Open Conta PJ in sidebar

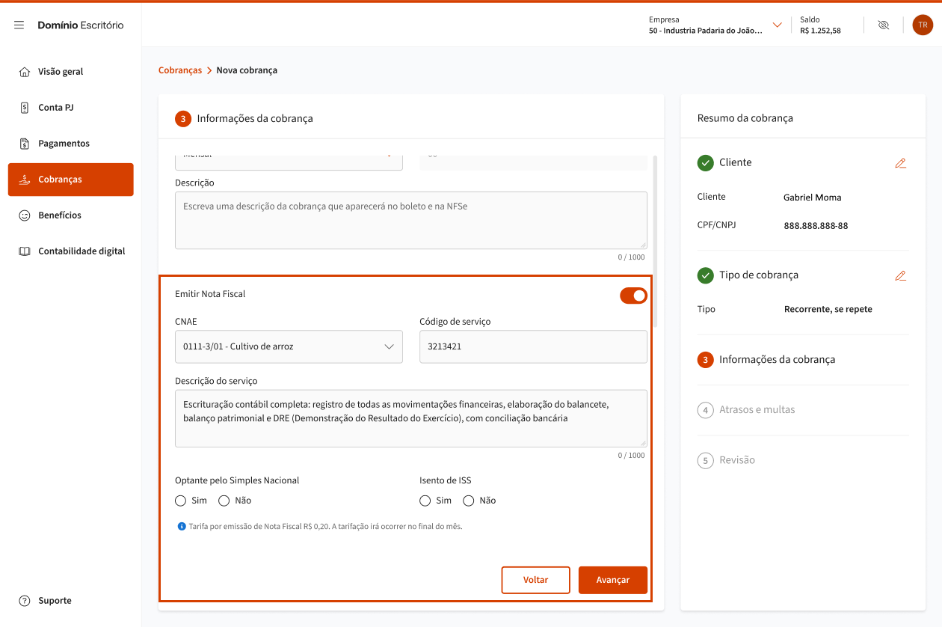[x=55, y=108]
